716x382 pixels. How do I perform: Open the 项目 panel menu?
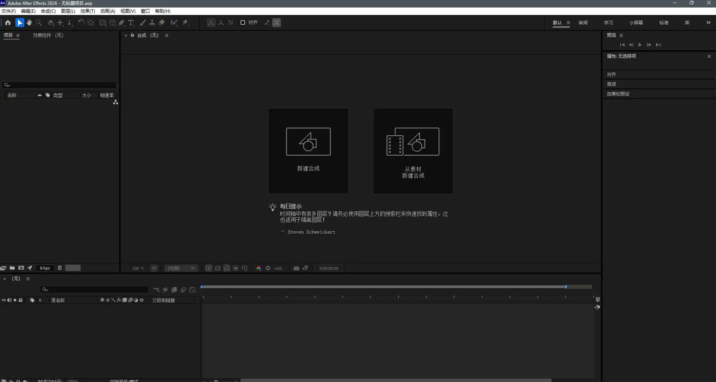pos(18,35)
